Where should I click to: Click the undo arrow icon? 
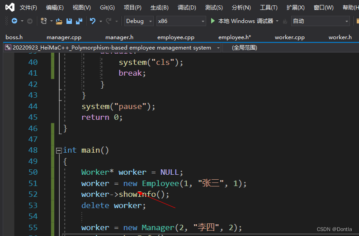click(93, 21)
